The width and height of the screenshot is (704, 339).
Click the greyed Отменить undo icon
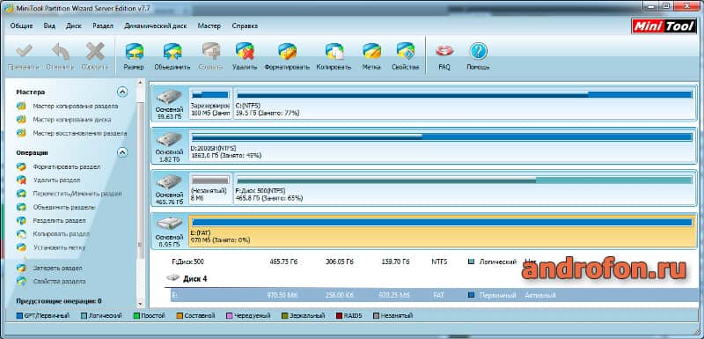(x=61, y=51)
